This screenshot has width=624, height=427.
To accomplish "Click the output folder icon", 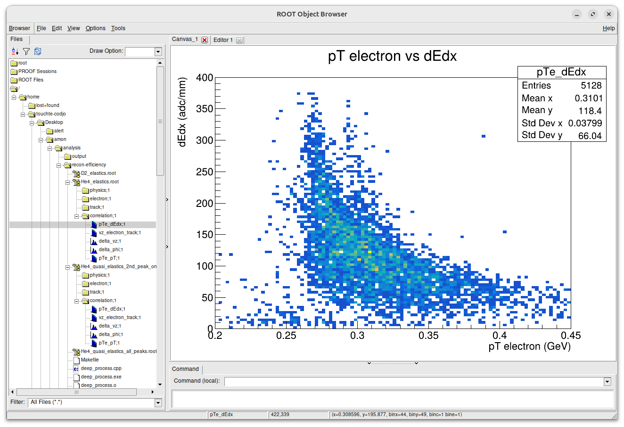I will tap(67, 156).
